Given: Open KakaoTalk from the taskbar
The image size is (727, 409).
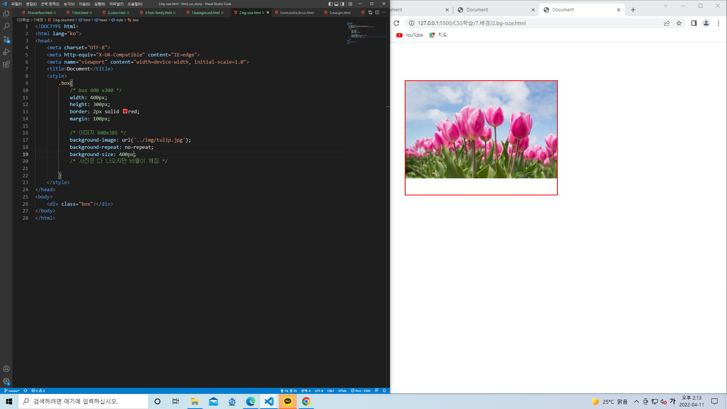Looking at the screenshot, I should [x=288, y=401].
